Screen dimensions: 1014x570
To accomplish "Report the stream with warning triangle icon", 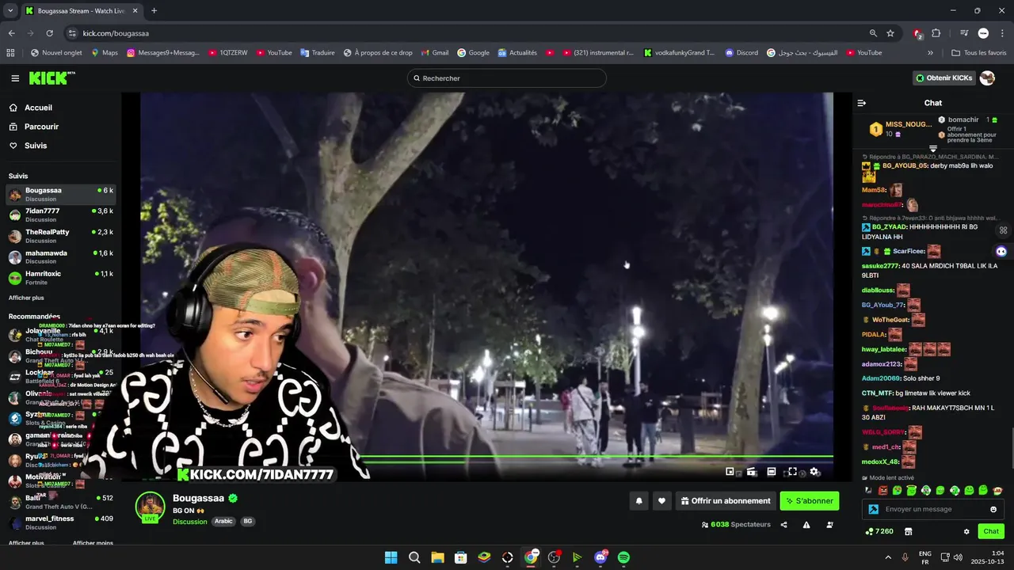I will (806, 525).
